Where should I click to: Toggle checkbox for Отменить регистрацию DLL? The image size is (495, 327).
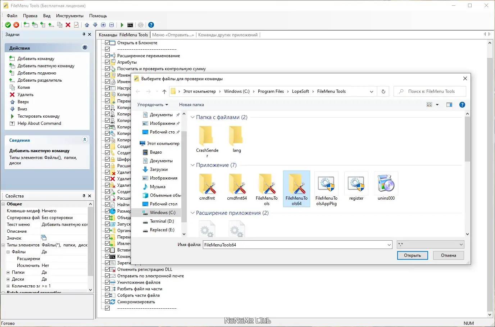(107, 269)
